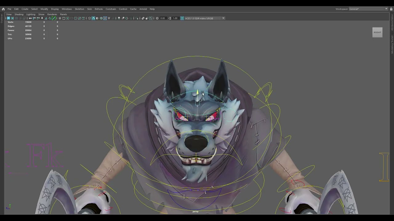Click the Image Plane icon
The height and width of the screenshot is (221, 394).
(x=46, y=18)
